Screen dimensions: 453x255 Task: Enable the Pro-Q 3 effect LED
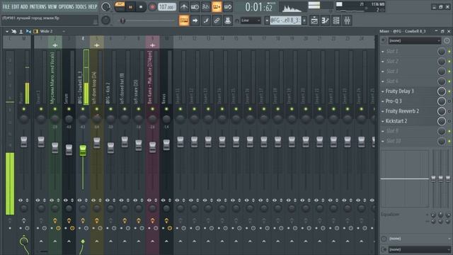coord(449,101)
